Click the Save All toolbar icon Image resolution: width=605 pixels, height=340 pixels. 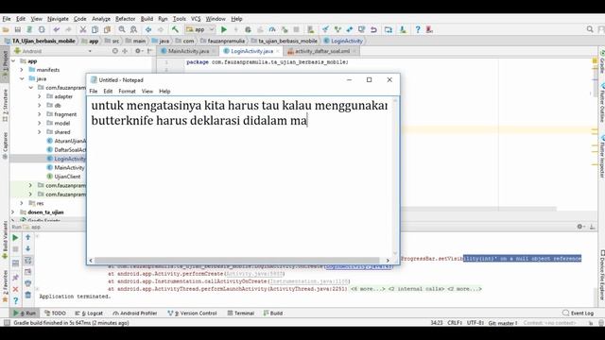(17, 29)
